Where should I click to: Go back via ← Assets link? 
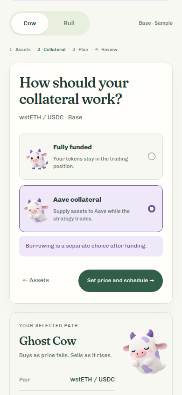(x=36, y=280)
